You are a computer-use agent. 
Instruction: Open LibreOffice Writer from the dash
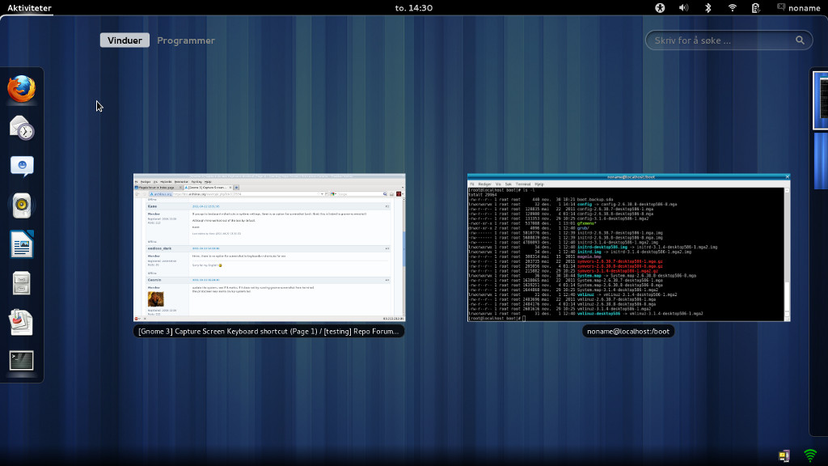click(x=22, y=244)
